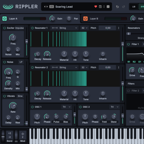Toggle the Noise section power button
The height and width of the screenshot is (144, 144).
(x=4, y=62)
